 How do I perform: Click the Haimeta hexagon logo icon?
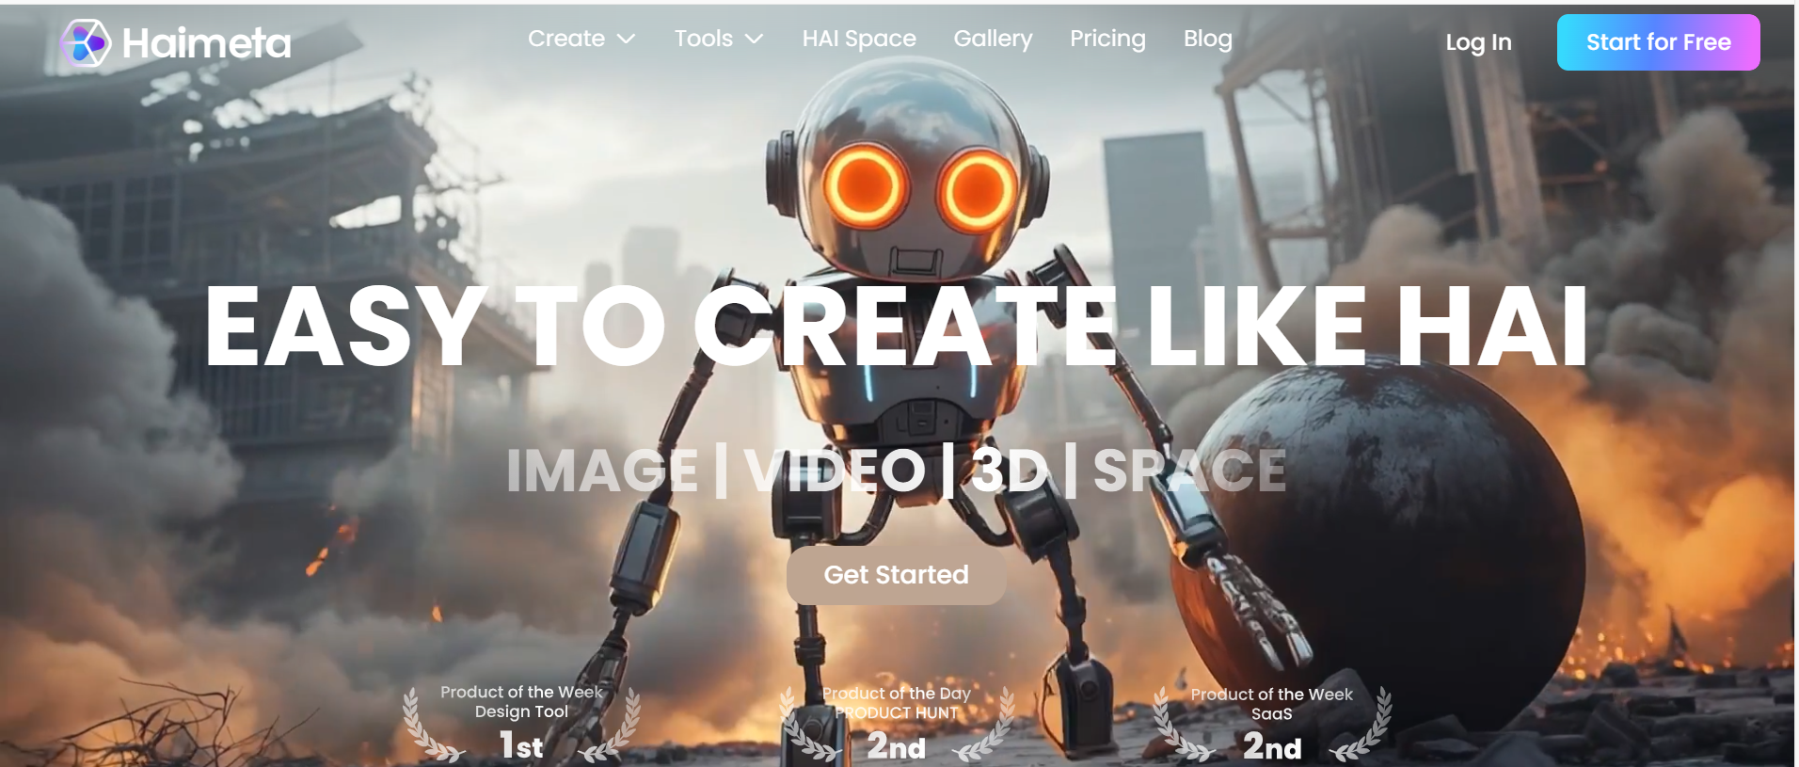pos(86,43)
